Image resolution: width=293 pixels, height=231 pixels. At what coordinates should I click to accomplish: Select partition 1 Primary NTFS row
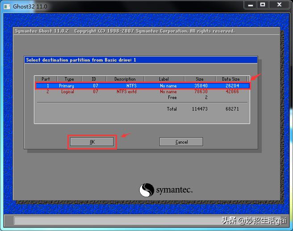[x=142, y=86]
